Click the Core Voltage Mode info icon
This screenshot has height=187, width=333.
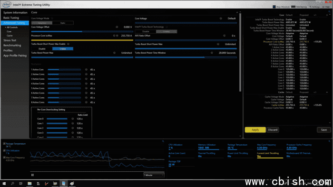click(52, 19)
